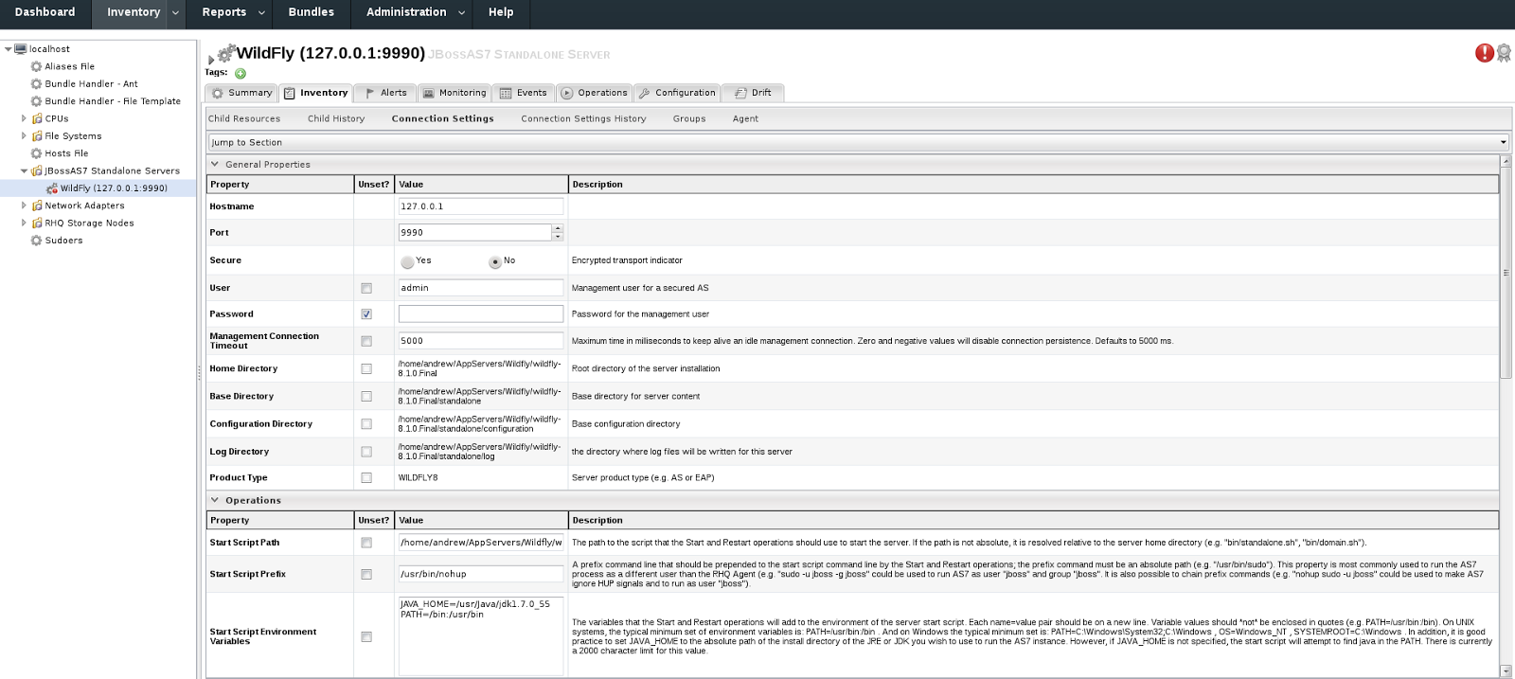
Task: Expand the CPUs tree node
Action: 24,118
